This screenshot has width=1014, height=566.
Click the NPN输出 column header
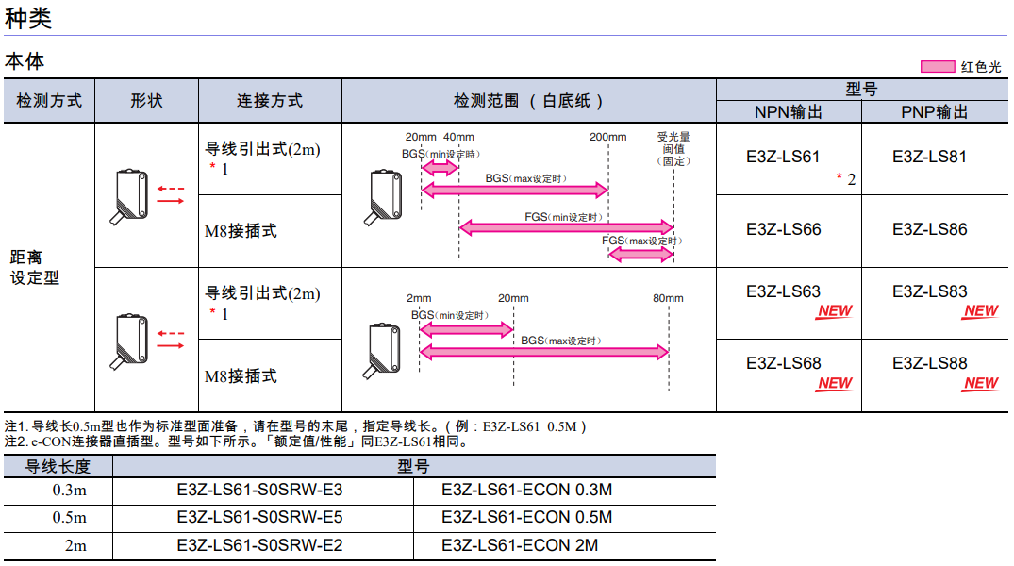[x=789, y=112]
